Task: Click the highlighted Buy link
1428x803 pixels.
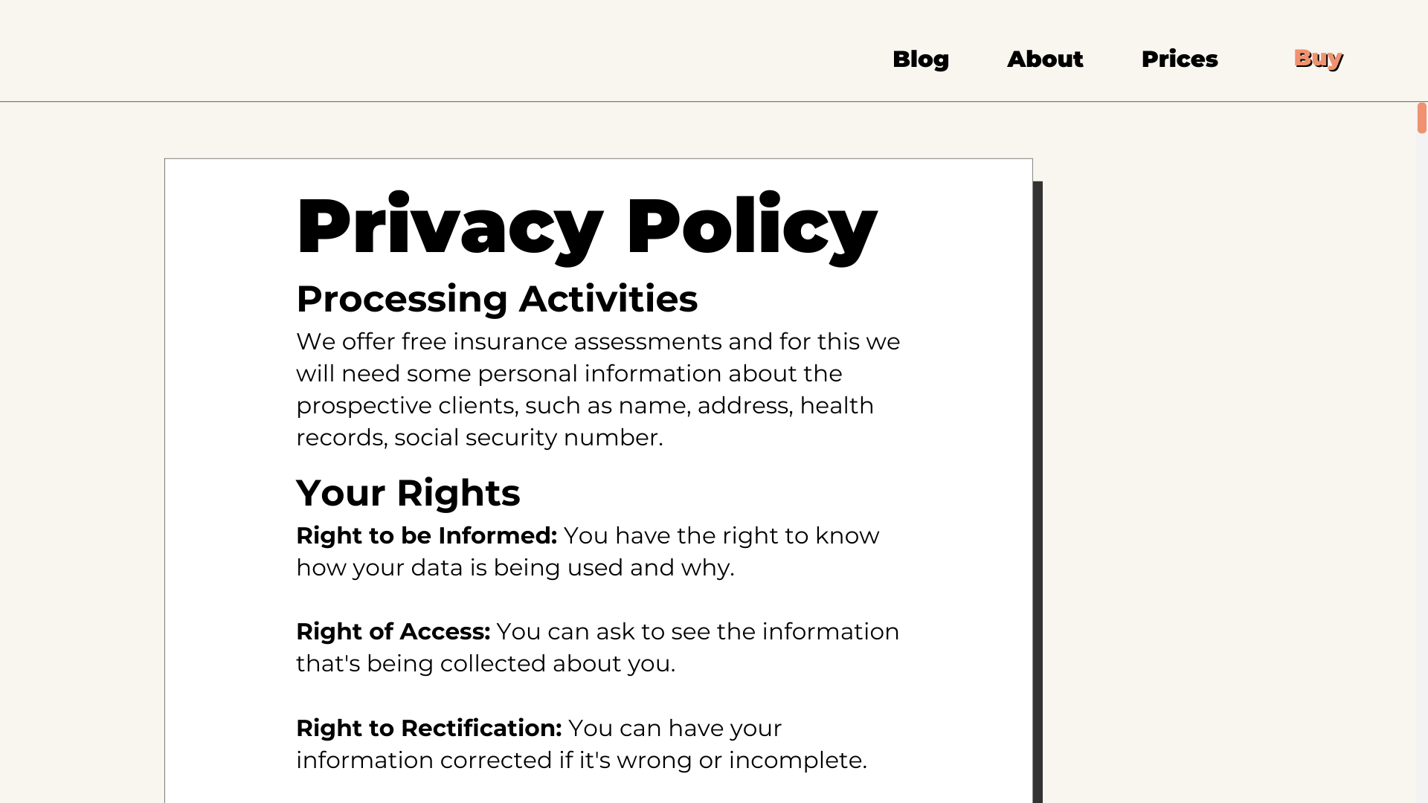Action: pyautogui.click(x=1318, y=58)
